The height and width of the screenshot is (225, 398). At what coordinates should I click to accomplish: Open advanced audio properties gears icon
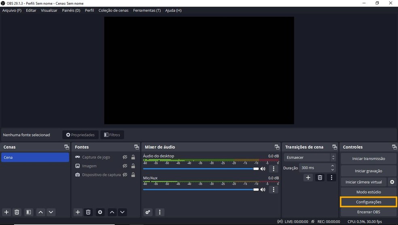coord(148,212)
